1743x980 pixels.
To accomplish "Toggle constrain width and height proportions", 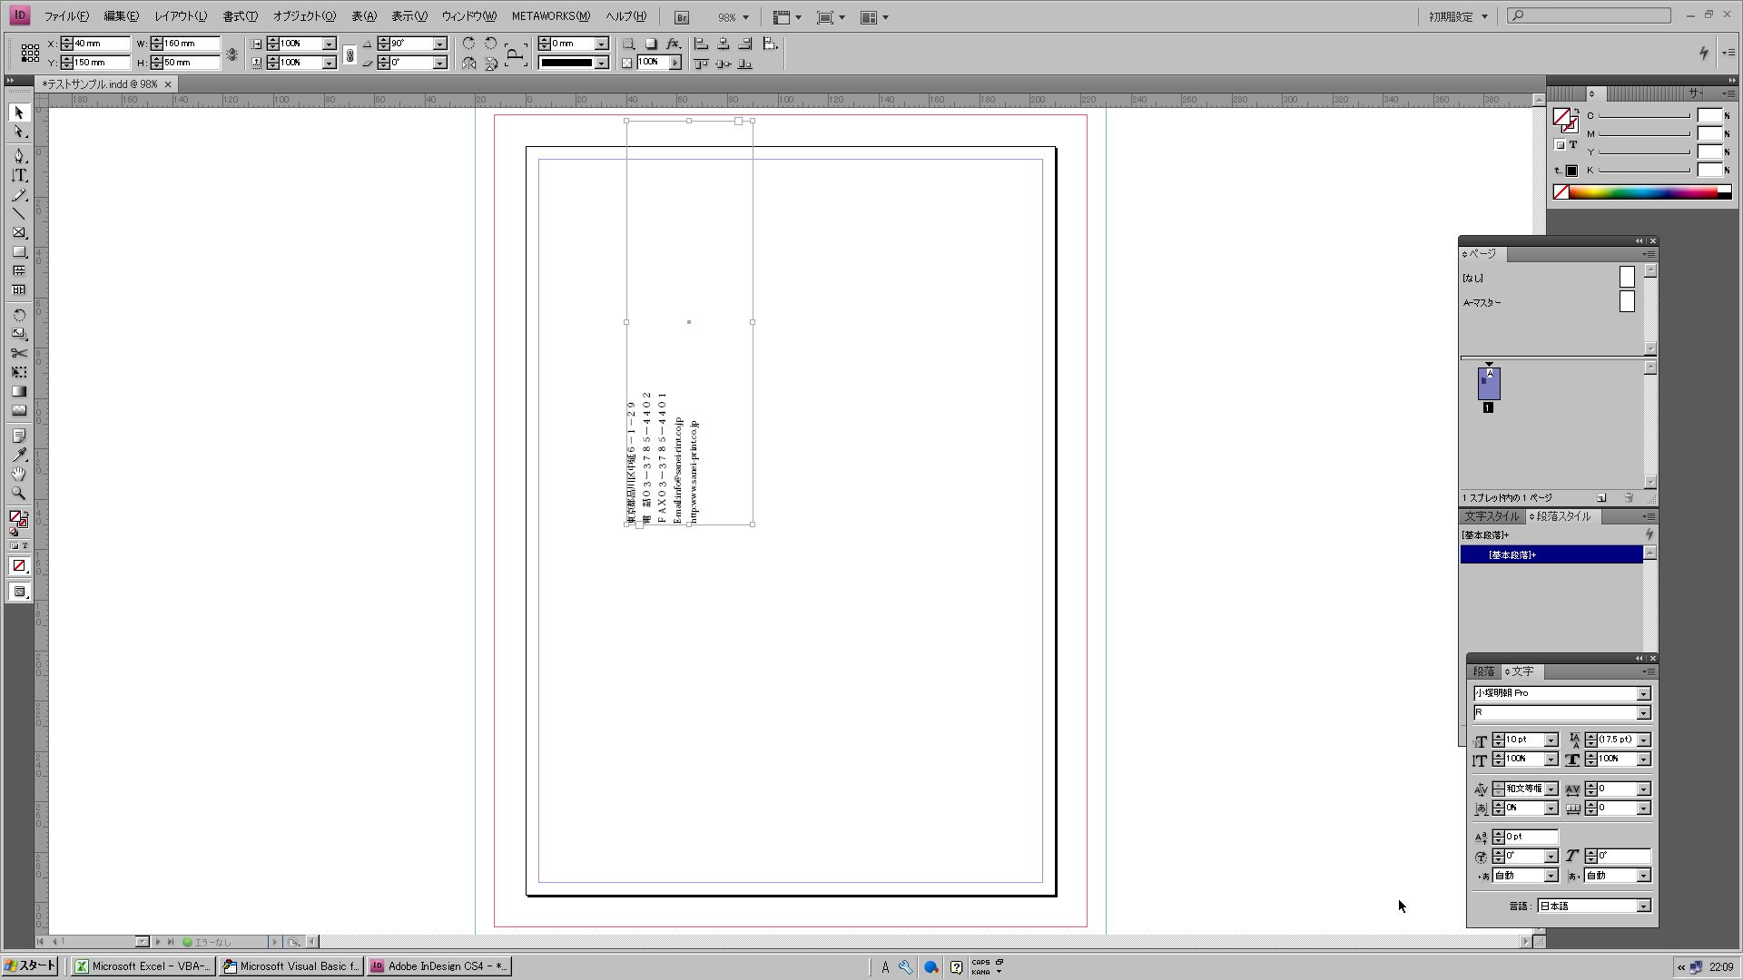I will coord(232,54).
